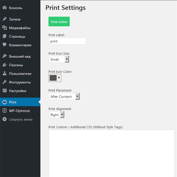Toggle the green Print Active button

coord(59,22)
